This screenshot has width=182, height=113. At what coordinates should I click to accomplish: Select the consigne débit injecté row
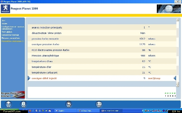click(x=102, y=78)
